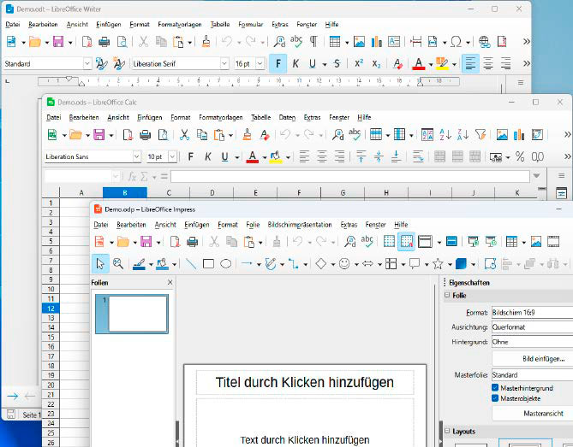Insert special character Omega icon in Writer

coord(456,42)
